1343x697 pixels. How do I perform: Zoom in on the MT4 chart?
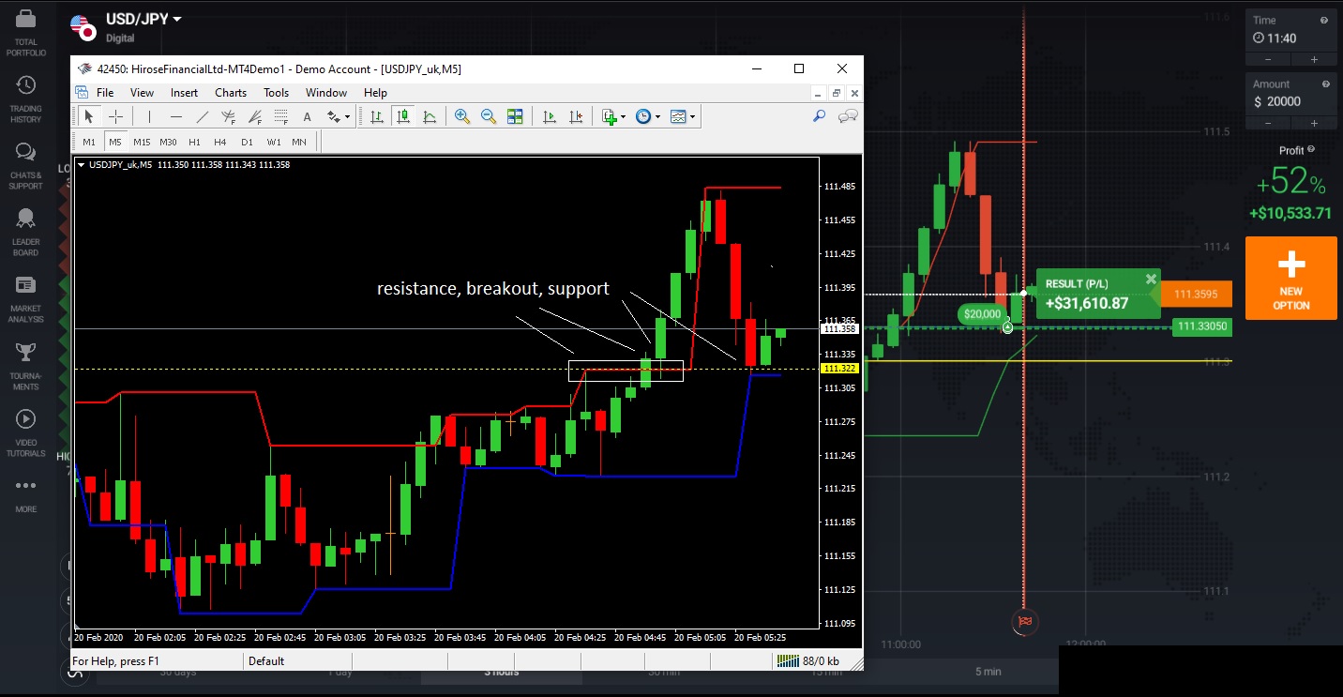[x=462, y=116]
